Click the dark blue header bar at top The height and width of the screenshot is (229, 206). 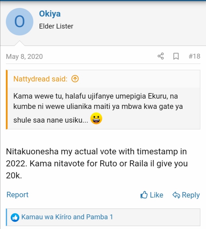(103, 1)
